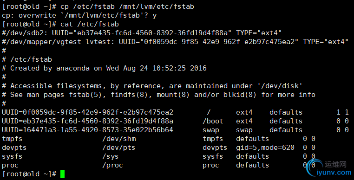This screenshot has width=354, height=180.
Task: Click the /boot mount point text
Action: 213,121
